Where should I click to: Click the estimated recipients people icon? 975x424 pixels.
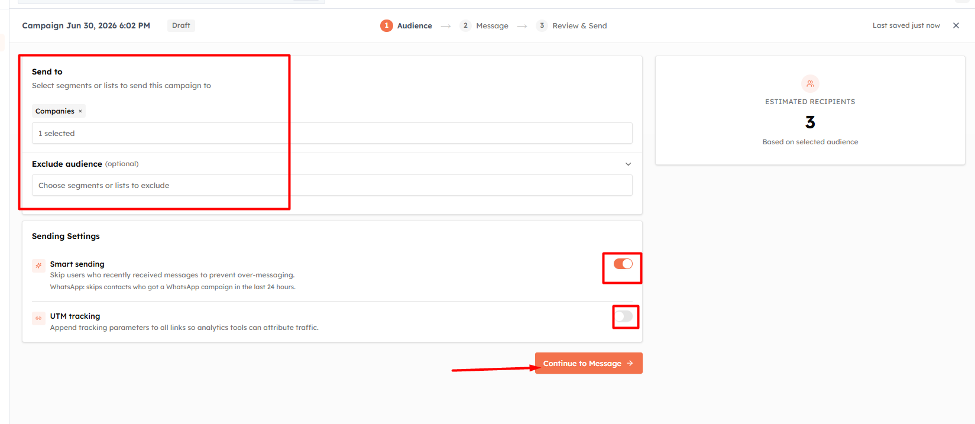810,83
